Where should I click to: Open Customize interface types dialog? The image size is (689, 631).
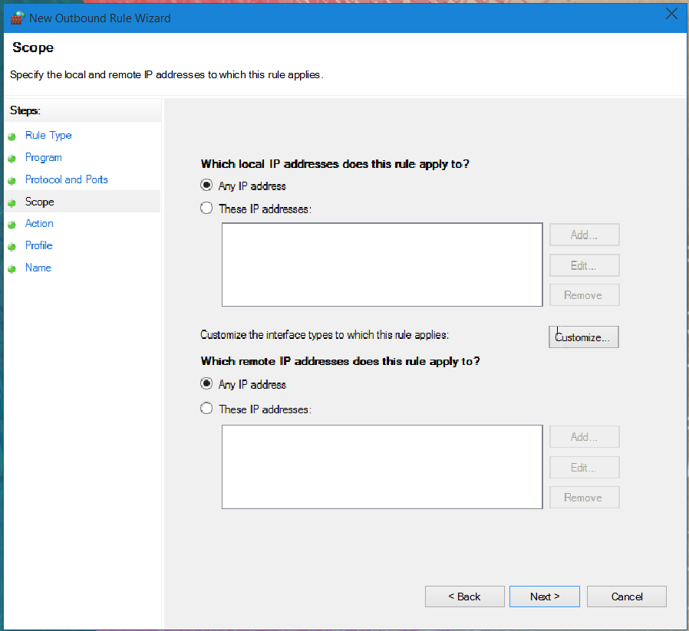click(x=584, y=337)
